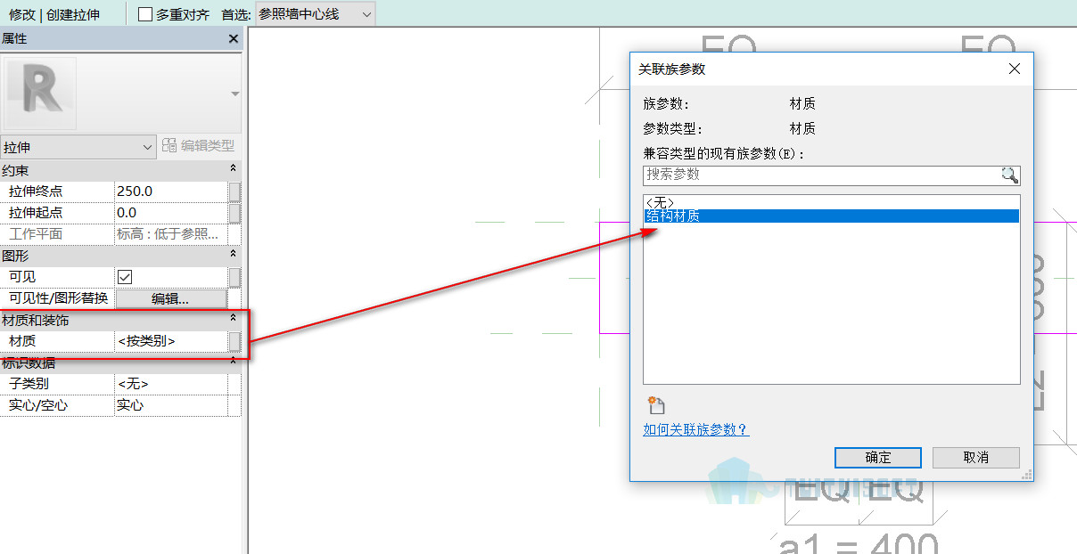This screenshot has width=1077, height=554.
Task: Select <无> in the parameter list
Action: (x=831, y=202)
